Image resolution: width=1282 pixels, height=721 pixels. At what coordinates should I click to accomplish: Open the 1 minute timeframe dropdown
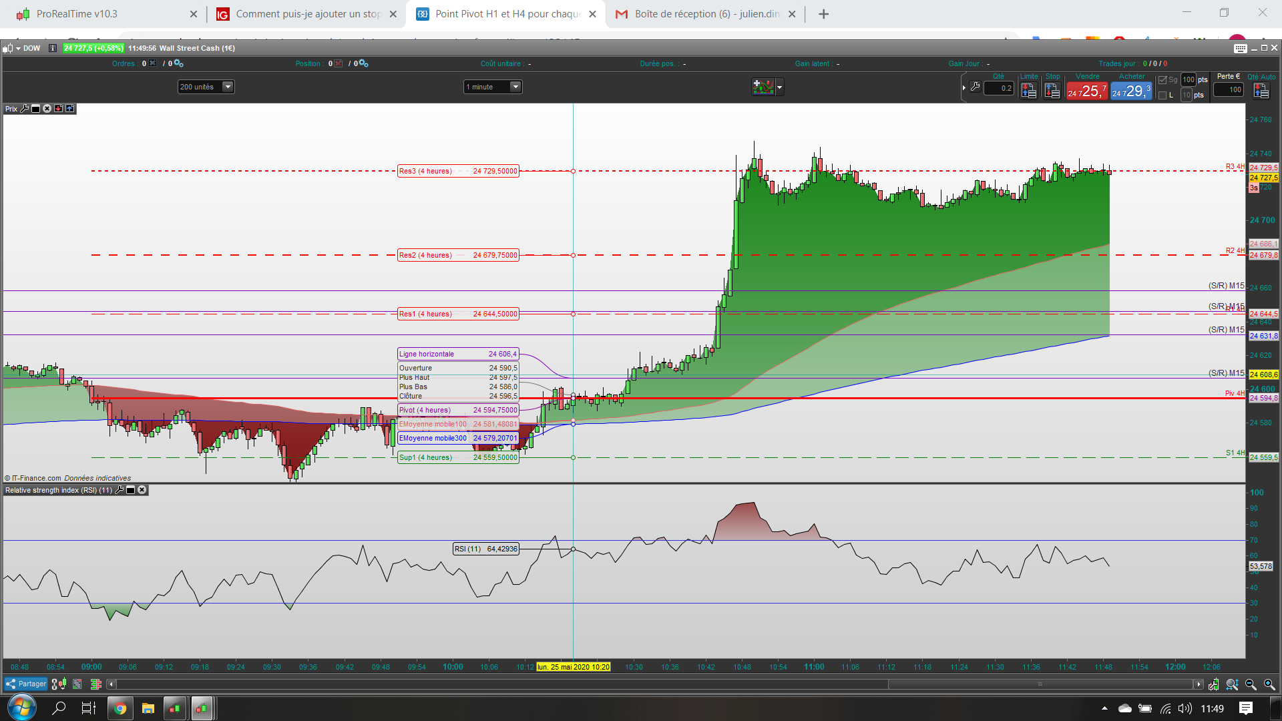(x=515, y=87)
